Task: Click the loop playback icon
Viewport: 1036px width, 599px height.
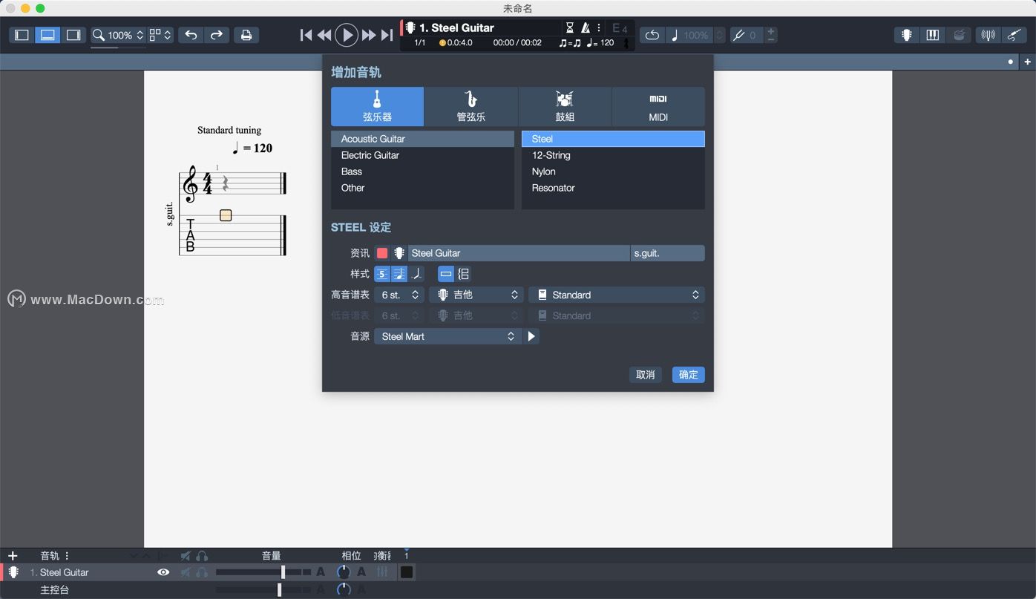Action: click(652, 35)
